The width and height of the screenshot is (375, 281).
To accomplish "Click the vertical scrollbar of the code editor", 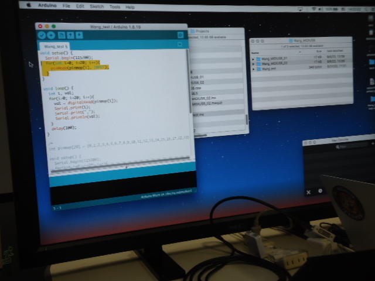I will (x=189, y=81).
